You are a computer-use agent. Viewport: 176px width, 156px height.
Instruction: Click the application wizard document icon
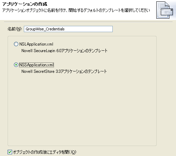(x=165, y=10)
